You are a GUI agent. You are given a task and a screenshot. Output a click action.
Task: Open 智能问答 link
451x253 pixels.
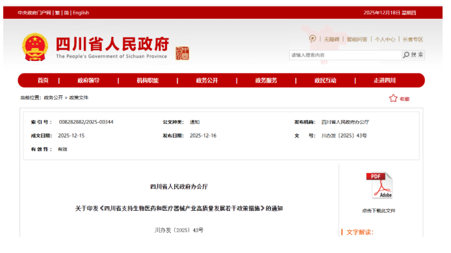(357, 40)
